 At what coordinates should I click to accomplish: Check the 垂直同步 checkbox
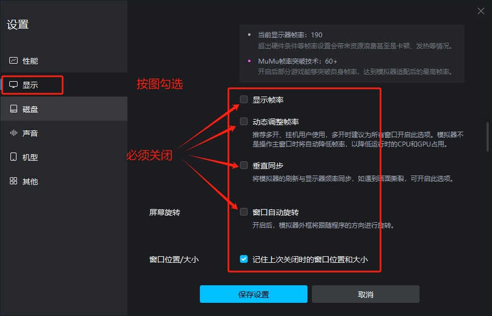pyautogui.click(x=244, y=165)
